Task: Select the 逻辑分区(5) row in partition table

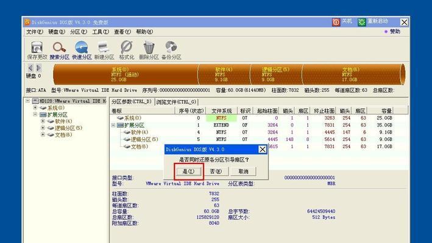Action: point(259,139)
